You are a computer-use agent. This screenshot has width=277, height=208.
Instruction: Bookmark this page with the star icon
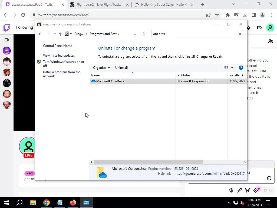[x=217, y=15]
